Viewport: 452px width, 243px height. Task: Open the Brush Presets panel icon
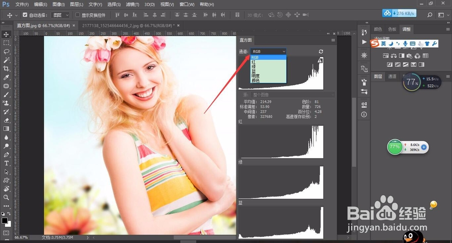[364, 92]
